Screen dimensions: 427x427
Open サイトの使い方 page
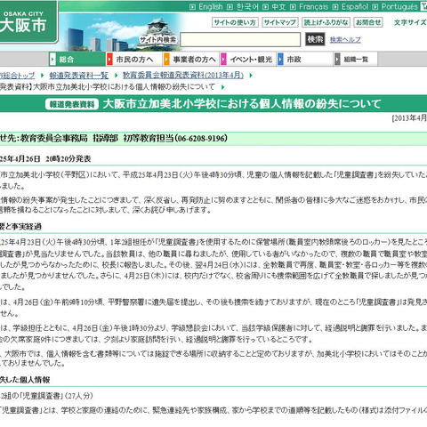[235, 22]
